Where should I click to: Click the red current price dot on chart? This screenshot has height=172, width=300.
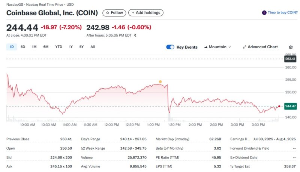coord(279,106)
